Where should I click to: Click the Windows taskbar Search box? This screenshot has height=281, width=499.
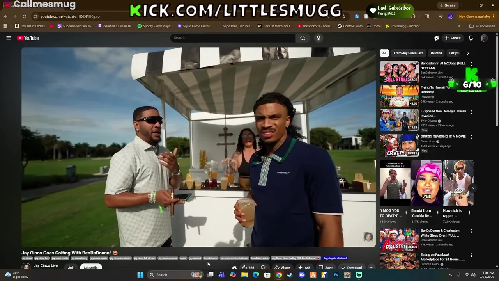point(175,275)
